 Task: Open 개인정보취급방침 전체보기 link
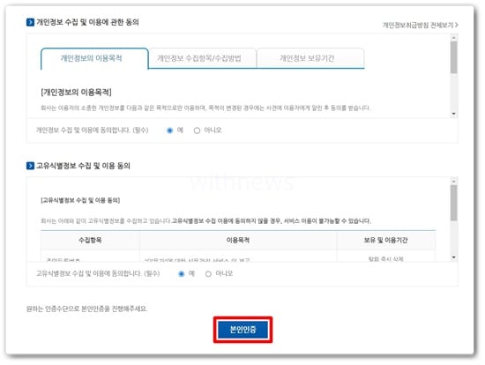[421, 25]
